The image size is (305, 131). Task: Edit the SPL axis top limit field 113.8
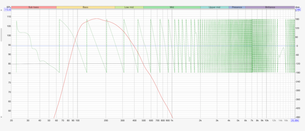point(7,9)
